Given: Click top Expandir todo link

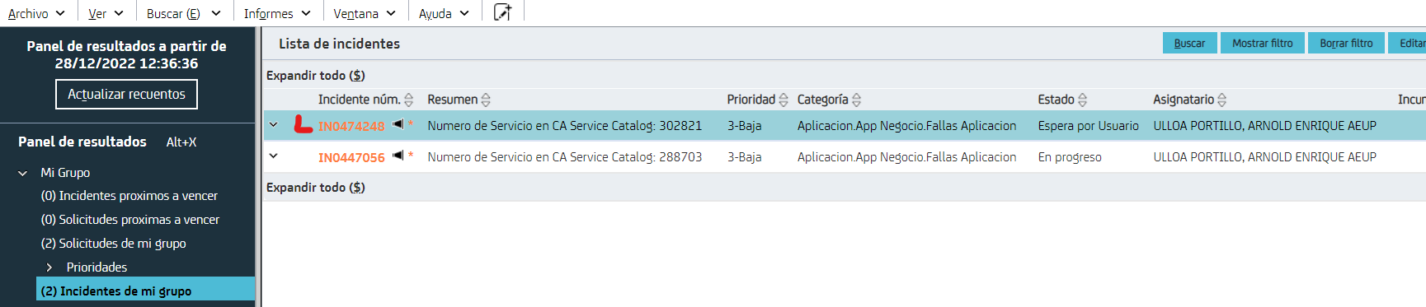Looking at the screenshot, I should pos(315,76).
